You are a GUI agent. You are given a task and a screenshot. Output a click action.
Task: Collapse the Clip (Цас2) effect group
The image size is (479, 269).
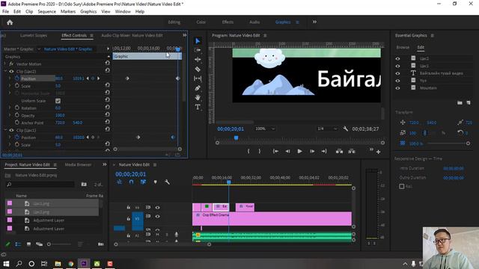(5, 71)
